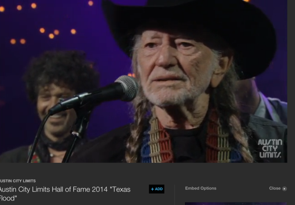Image resolution: width=295 pixels, height=205 pixels.
Task: Click the plus icon on the ADD button
Action: pyautogui.click(x=152, y=189)
